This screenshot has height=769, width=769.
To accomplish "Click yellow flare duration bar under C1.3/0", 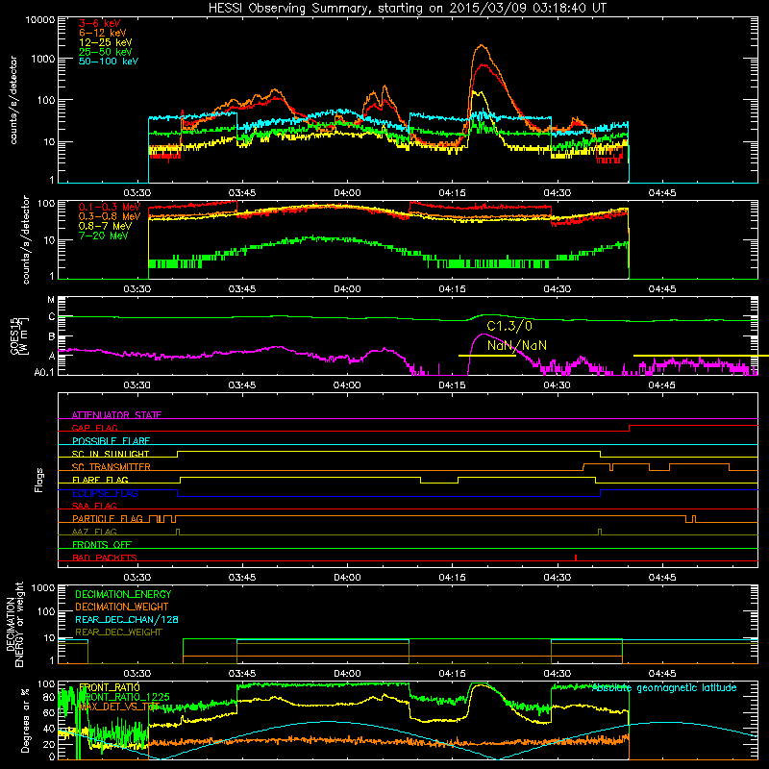I will [487, 356].
